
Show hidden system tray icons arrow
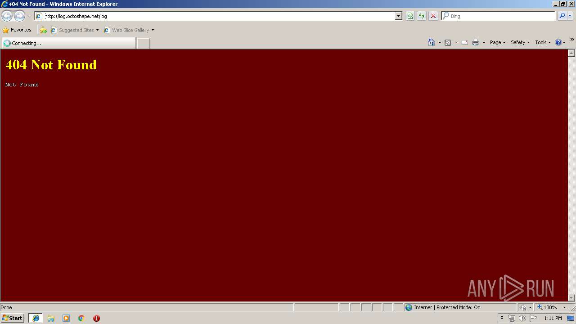coord(502,318)
